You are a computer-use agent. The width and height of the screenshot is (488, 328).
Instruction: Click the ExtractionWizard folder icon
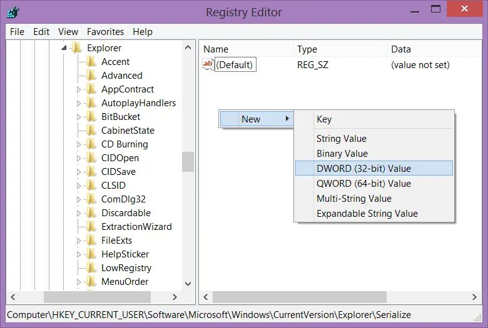(x=91, y=227)
